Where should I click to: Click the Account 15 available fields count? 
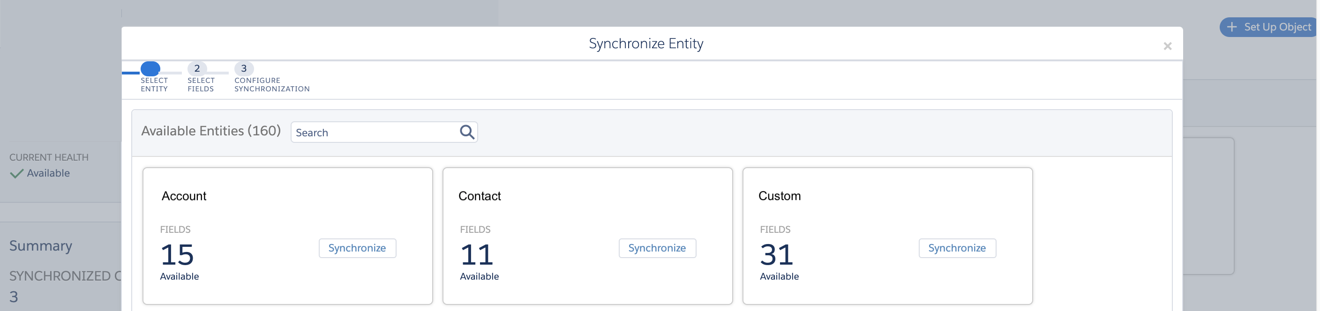coord(177,255)
